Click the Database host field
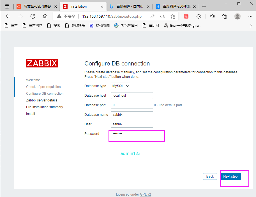This screenshot has width=256, height=197. 132,95
